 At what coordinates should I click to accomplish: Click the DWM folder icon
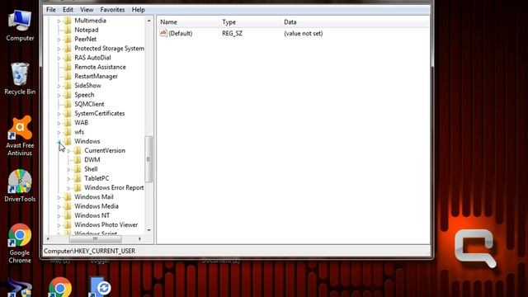coord(78,159)
